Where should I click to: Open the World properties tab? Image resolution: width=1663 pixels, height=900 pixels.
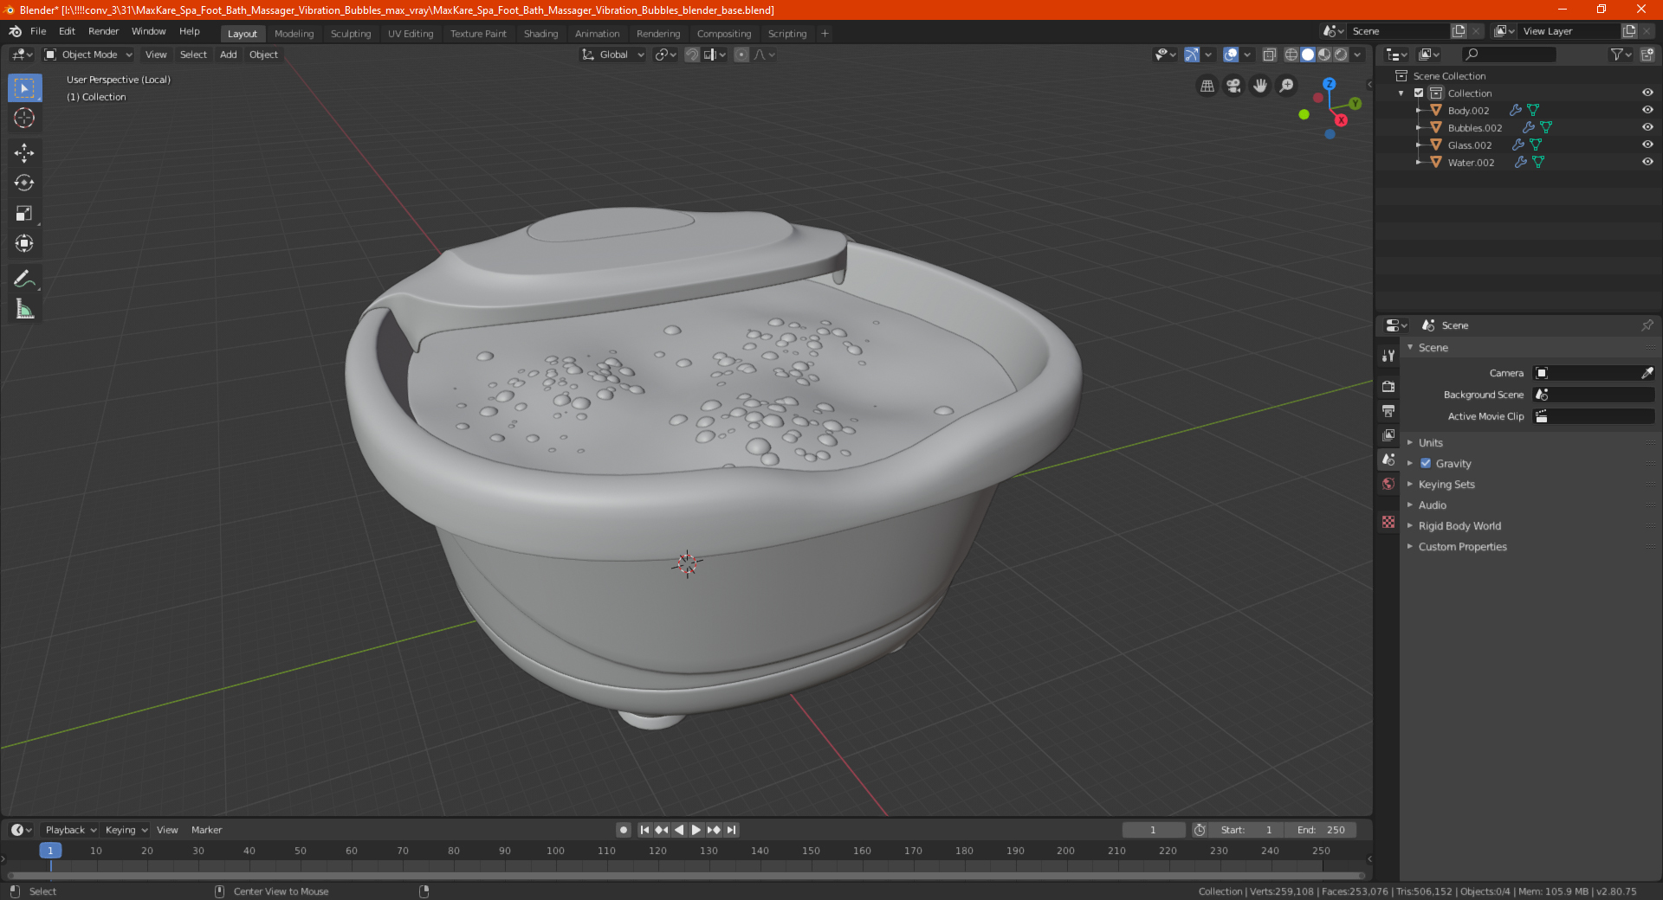1388,484
